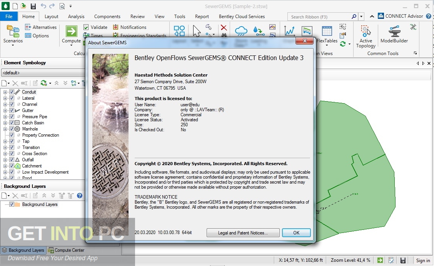This screenshot has width=434, height=266.
Task: Open the Report ribbon tab
Action: tap(202, 17)
